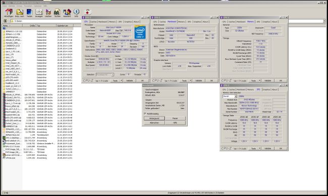This screenshot has width=328, height=196.
Task: Click the Löschen (delete) toolbar icon
Action: (x=48, y=13)
